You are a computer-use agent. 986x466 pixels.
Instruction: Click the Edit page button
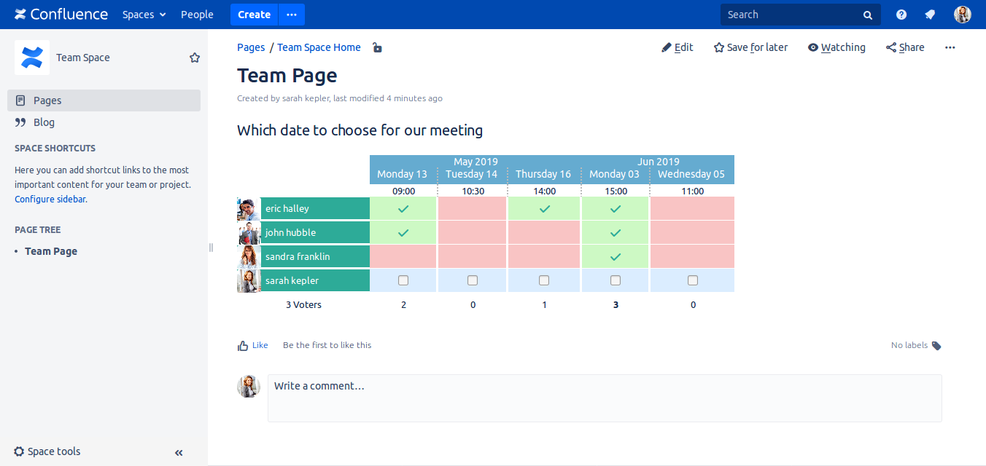[678, 47]
